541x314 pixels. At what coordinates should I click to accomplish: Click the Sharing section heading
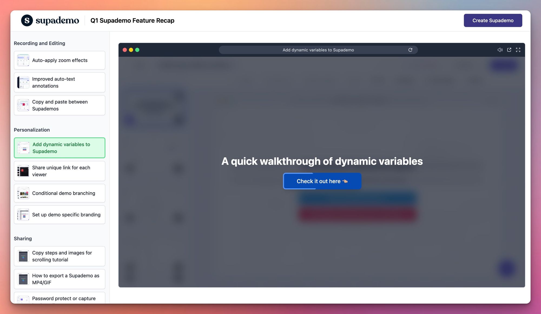(23, 239)
